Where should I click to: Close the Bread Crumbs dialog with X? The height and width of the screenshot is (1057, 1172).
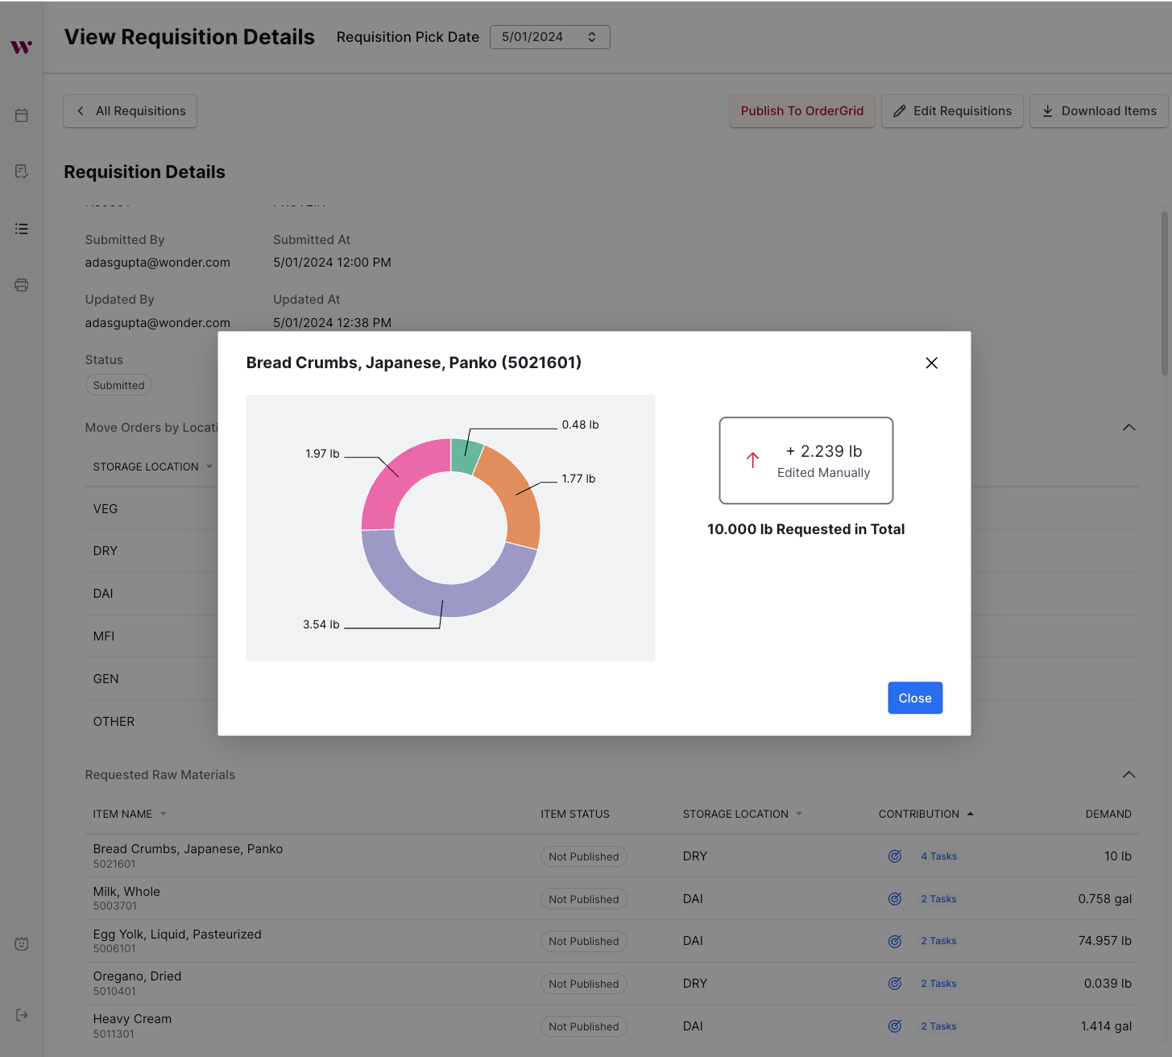[931, 363]
